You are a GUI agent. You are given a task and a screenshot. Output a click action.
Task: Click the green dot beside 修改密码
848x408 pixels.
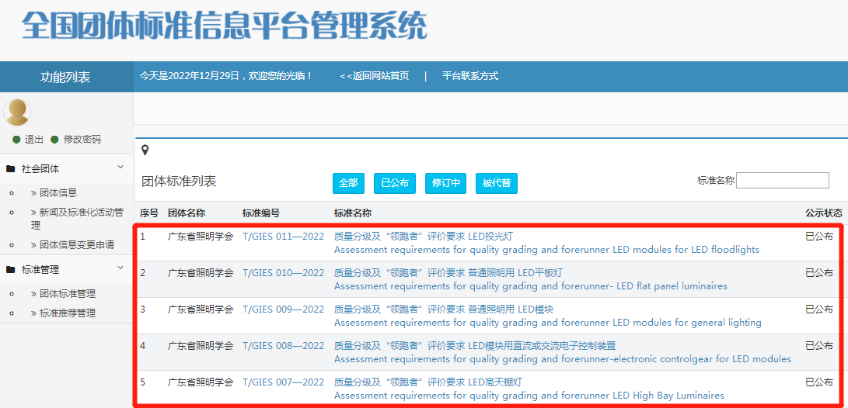pos(54,140)
